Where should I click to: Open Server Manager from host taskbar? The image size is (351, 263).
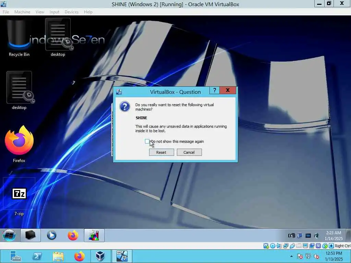click(15, 256)
